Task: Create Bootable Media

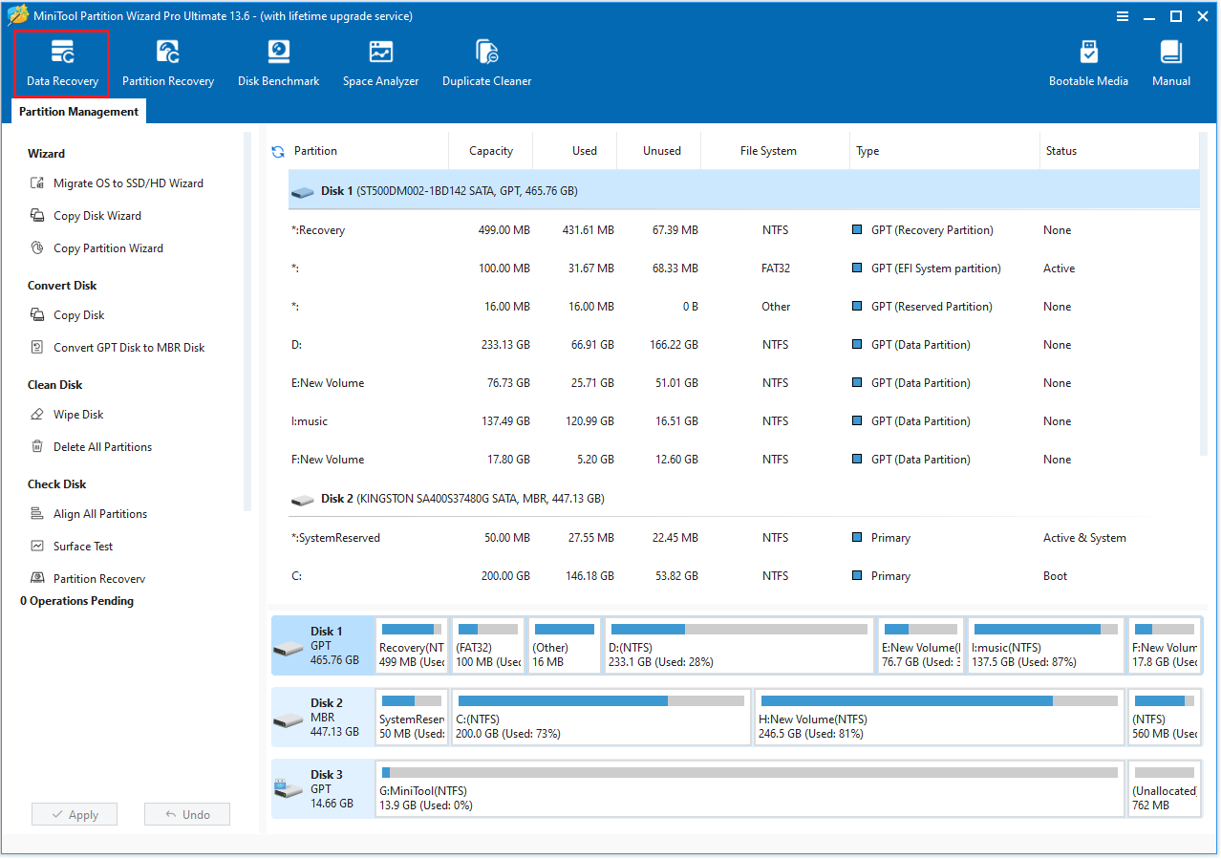Action: pos(1088,64)
